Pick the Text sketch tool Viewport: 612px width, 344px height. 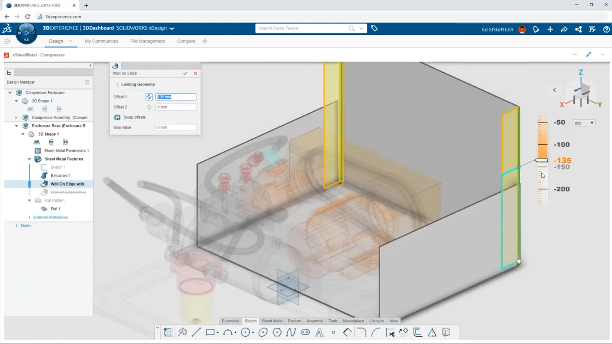(319, 332)
